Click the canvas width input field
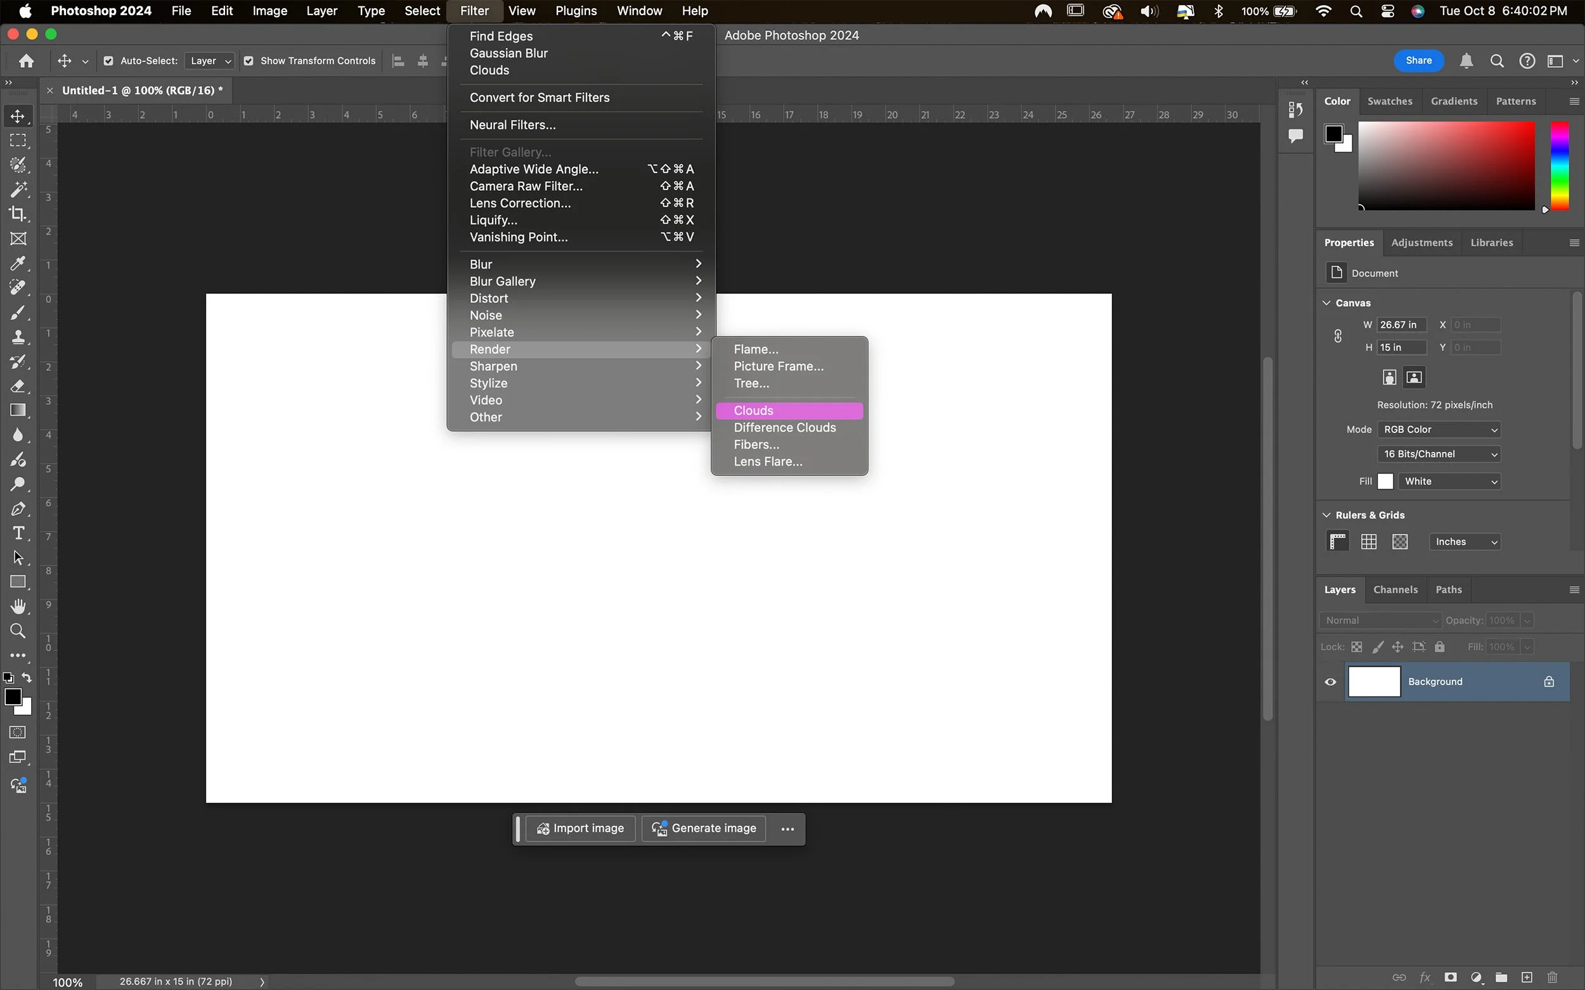This screenshot has height=990, width=1585. tap(1401, 325)
